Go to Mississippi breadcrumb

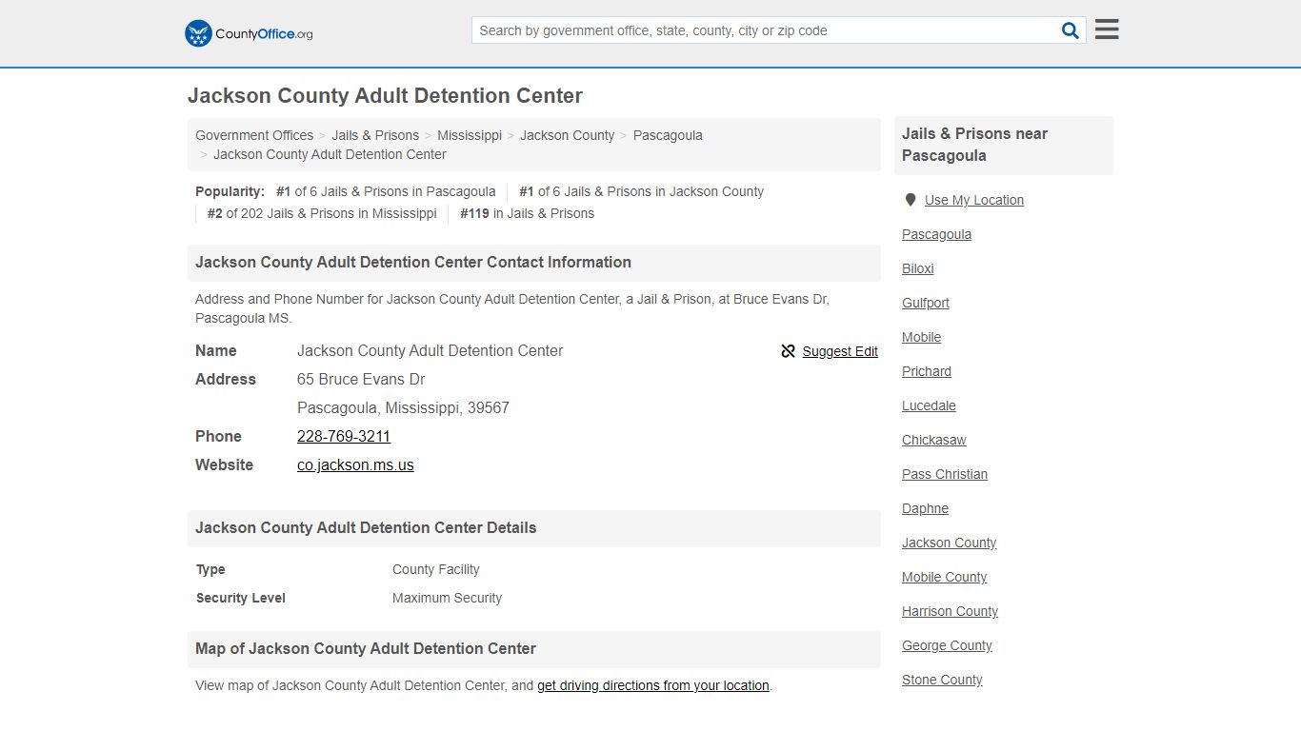[x=470, y=135]
